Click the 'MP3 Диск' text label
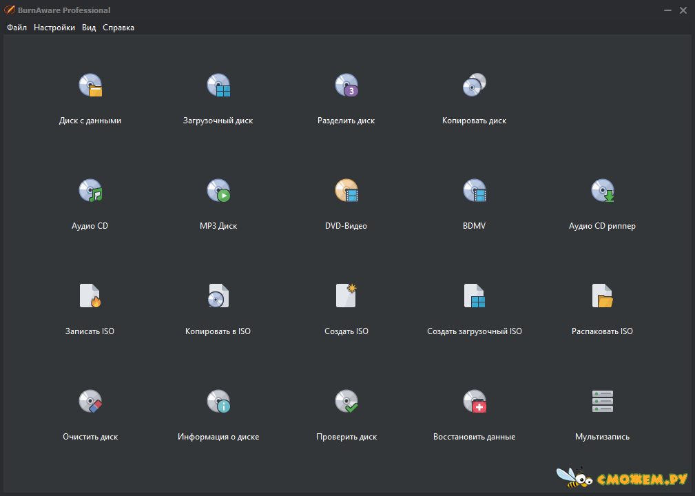Image resolution: width=695 pixels, height=496 pixels. pos(218,226)
